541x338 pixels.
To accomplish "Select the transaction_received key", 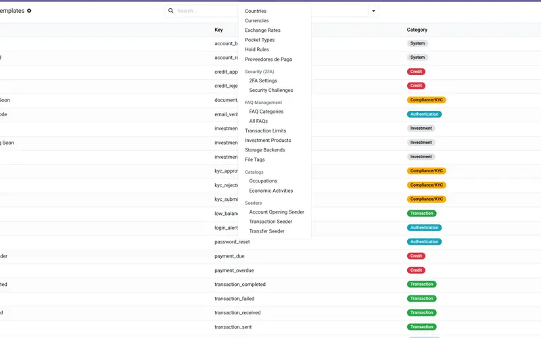I will click(237, 313).
